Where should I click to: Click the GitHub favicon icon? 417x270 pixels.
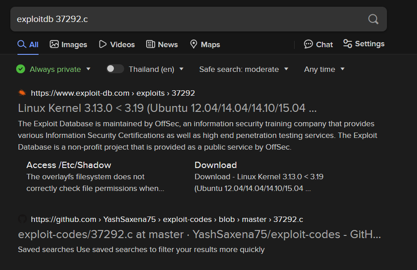click(x=22, y=219)
